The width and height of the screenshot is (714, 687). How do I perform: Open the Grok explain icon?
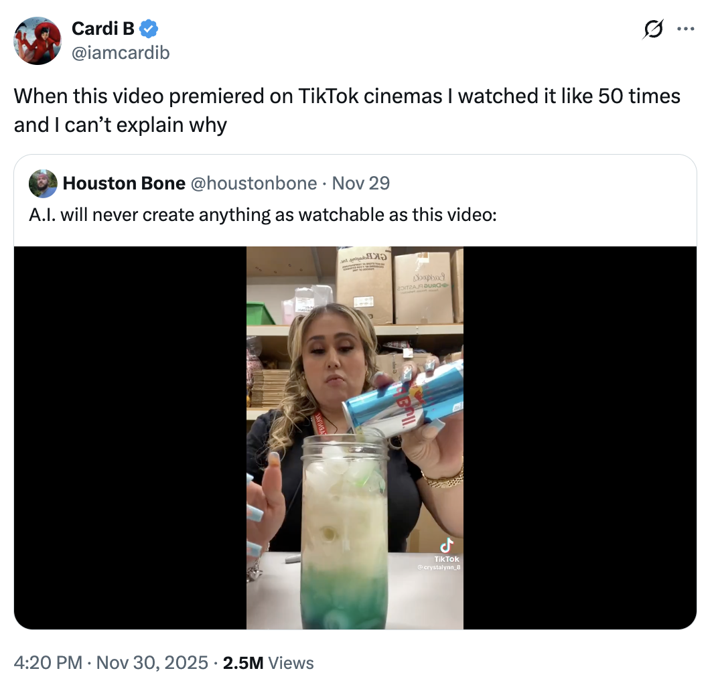[654, 29]
